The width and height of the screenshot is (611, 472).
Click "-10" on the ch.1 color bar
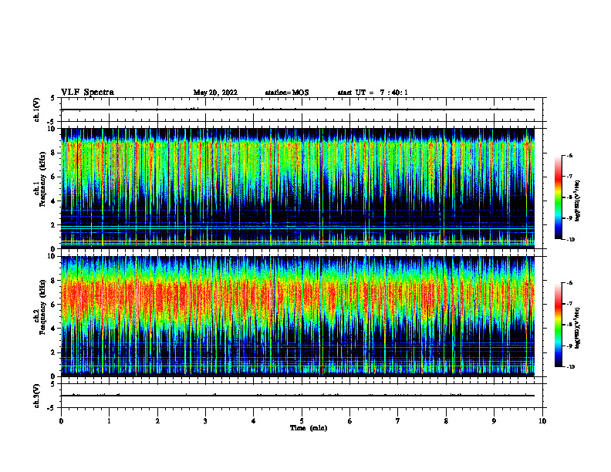click(570, 240)
